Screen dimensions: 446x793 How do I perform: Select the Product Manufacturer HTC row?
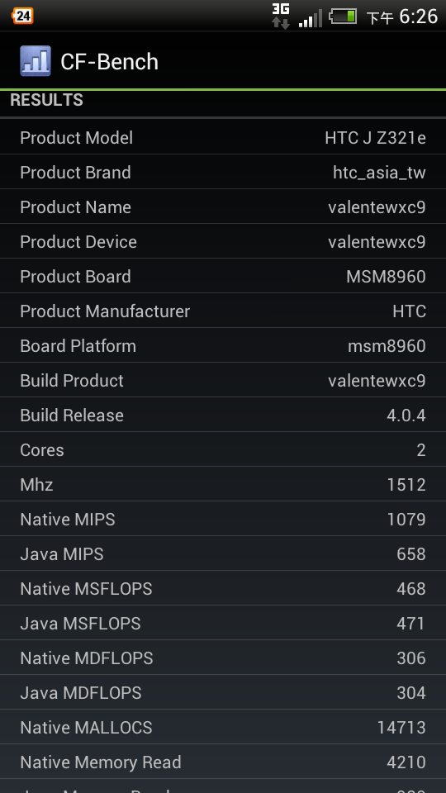[223, 311]
